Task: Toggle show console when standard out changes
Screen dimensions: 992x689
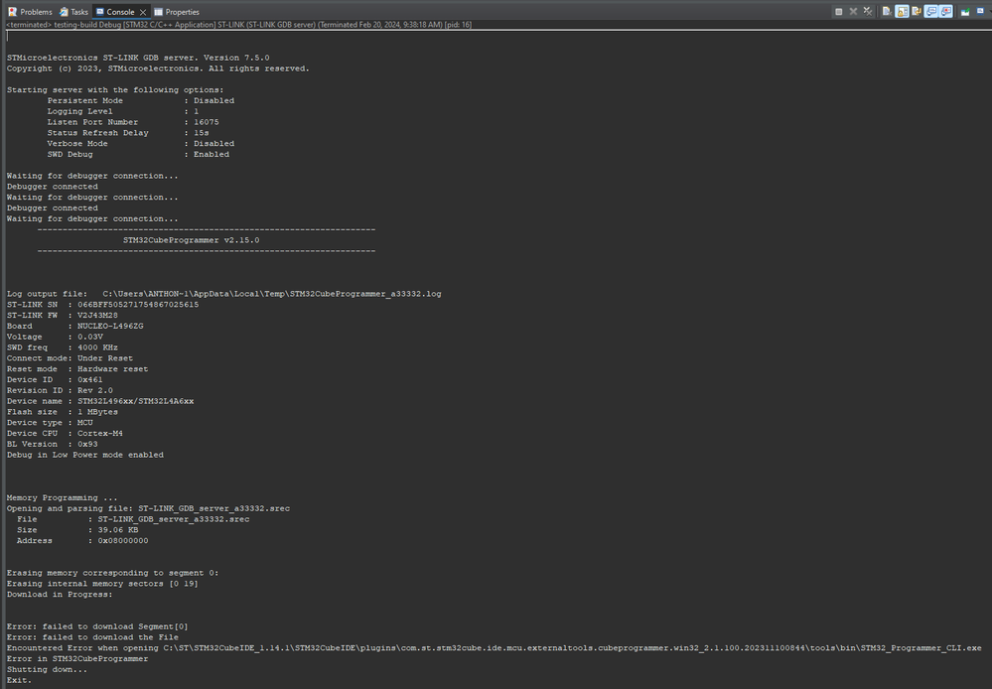Action: tap(931, 12)
